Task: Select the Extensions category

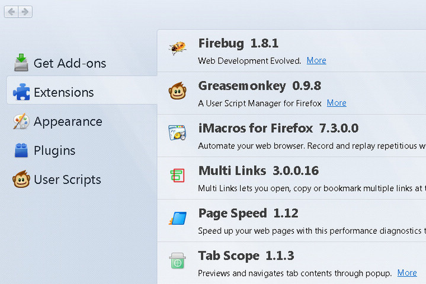Action: [x=63, y=92]
